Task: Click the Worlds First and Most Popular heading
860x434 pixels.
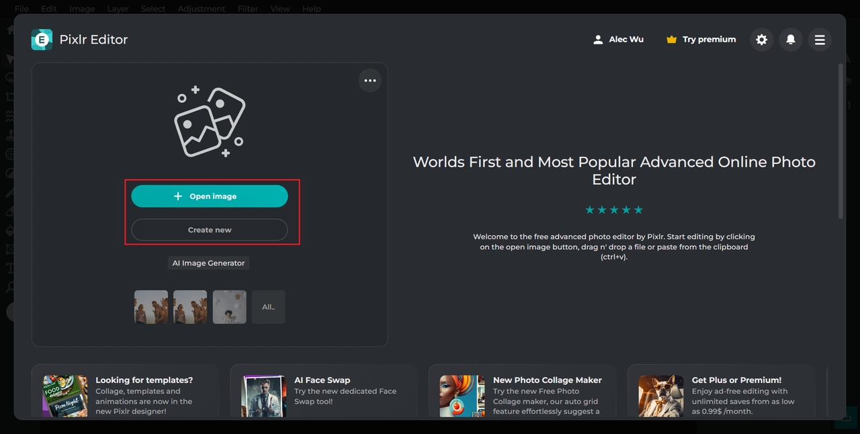Action: (x=614, y=171)
